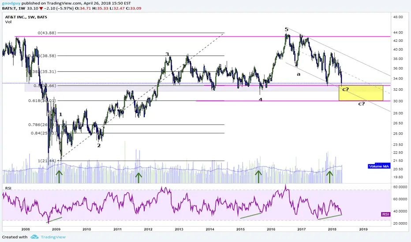Click 36.00 on the price axis
Viewport: 411px width, 242px height.
(398, 68)
